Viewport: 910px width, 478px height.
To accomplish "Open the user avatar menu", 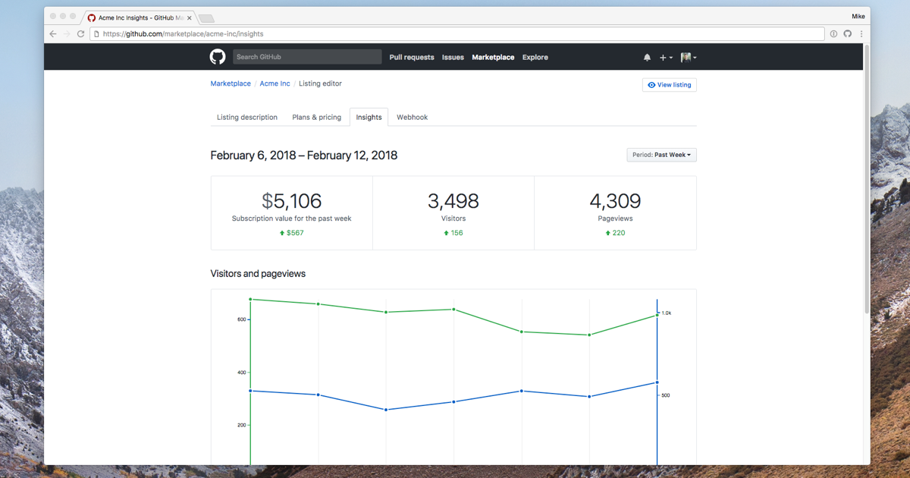I will click(x=688, y=58).
